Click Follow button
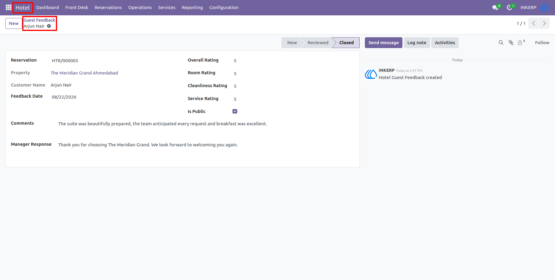The height and width of the screenshot is (280, 555). coord(542,43)
